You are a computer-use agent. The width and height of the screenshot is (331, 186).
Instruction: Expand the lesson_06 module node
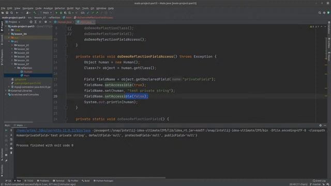tap(9, 34)
